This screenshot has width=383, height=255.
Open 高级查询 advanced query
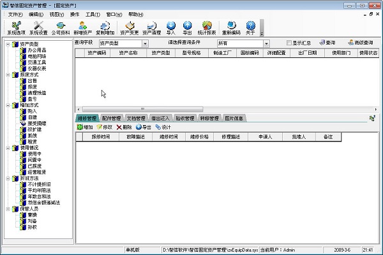click(361, 43)
